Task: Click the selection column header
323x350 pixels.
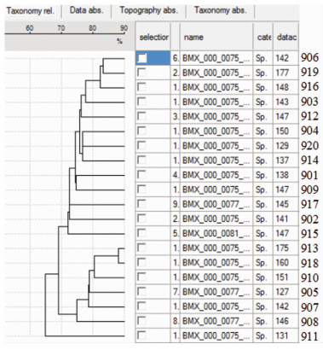Action: pos(153,37)
